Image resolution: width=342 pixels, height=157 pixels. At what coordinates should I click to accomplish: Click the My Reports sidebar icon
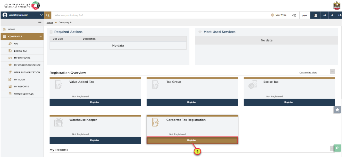tap(10, 86)
